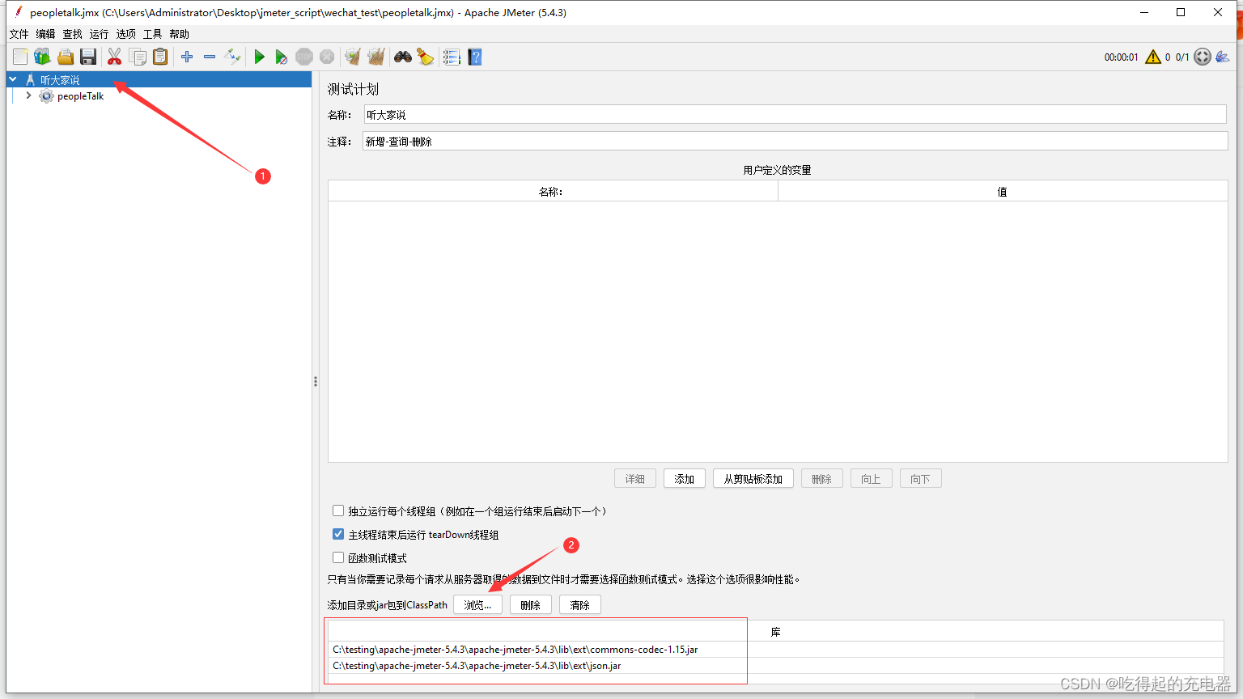Click the Start no pauses toolbar icon
This screenshot has width=1243, height=699.
(x=282, y=57)
